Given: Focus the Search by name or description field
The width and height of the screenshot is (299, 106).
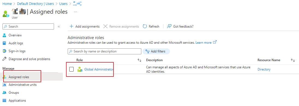Looking at the screenshot, I should coord(104,51).
